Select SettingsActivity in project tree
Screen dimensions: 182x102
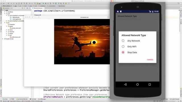point(17,19)
